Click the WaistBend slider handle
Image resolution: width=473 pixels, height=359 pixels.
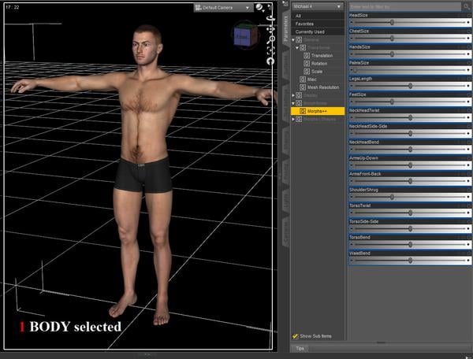410,261
